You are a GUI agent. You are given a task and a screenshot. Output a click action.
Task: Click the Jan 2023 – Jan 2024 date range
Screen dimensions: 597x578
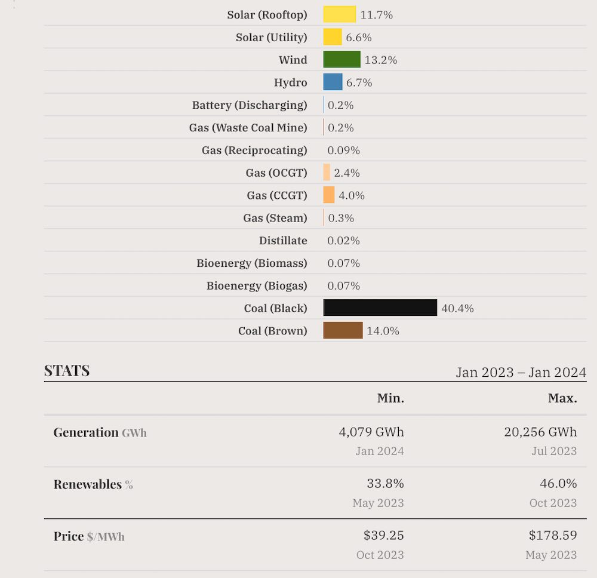point(521,373)
